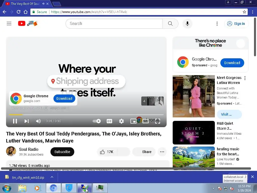Click the muted volume tray icon
This screenshot has width=257, height=193.
[x=232, y=188]
